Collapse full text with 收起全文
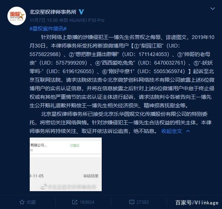This screenshot has width=222, height=209. pyautogui.click(x=172, y=131)
